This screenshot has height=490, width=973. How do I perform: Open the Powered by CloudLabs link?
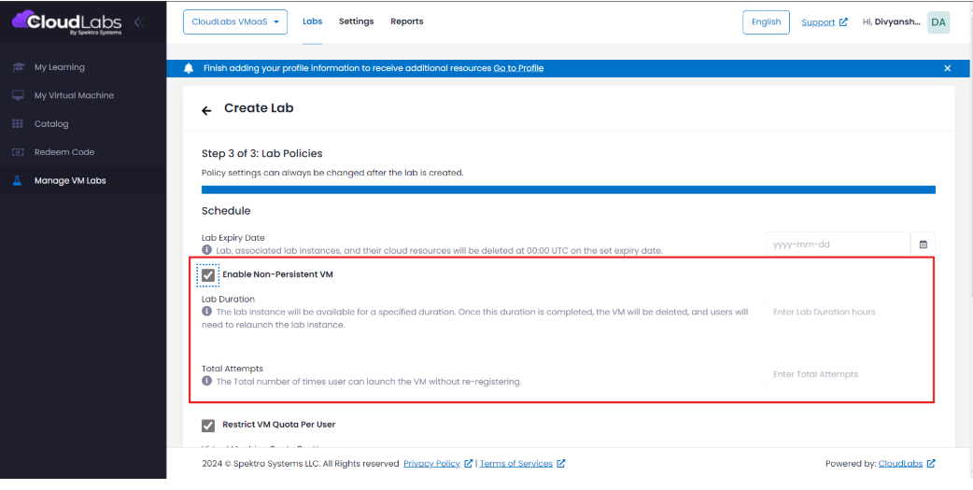click(900, 463)
